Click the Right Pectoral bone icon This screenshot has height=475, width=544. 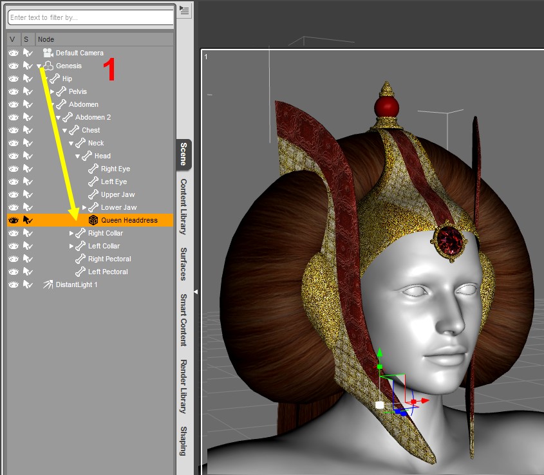coord(80,259)
